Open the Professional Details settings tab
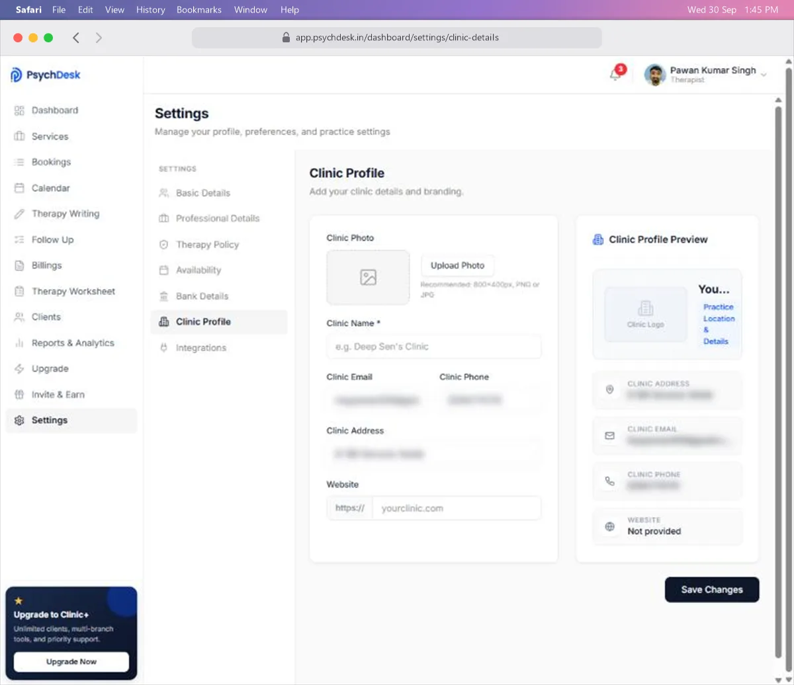The image size is (794, 685). click(x=219, y=218)
